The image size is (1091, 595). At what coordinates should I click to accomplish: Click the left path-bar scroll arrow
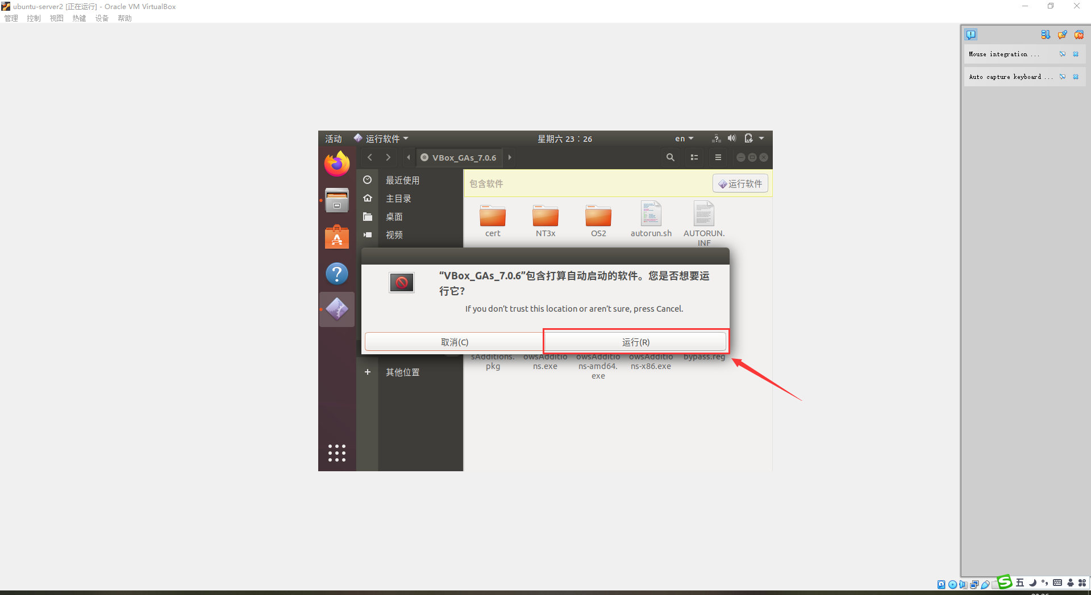pos(409,157)
